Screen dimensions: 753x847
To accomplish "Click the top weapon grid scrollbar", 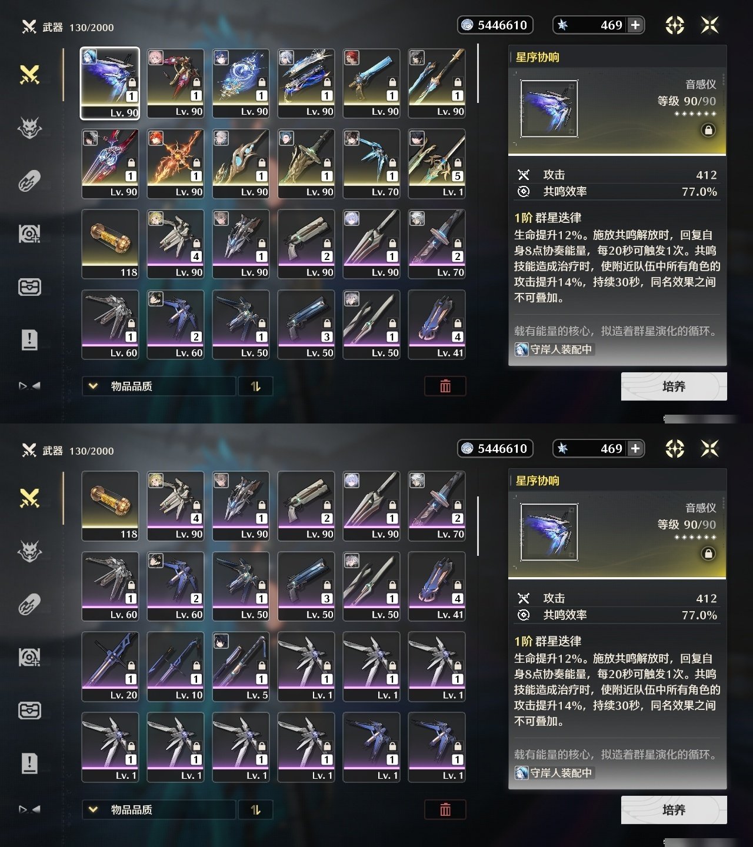I will [x=478, y=74].
